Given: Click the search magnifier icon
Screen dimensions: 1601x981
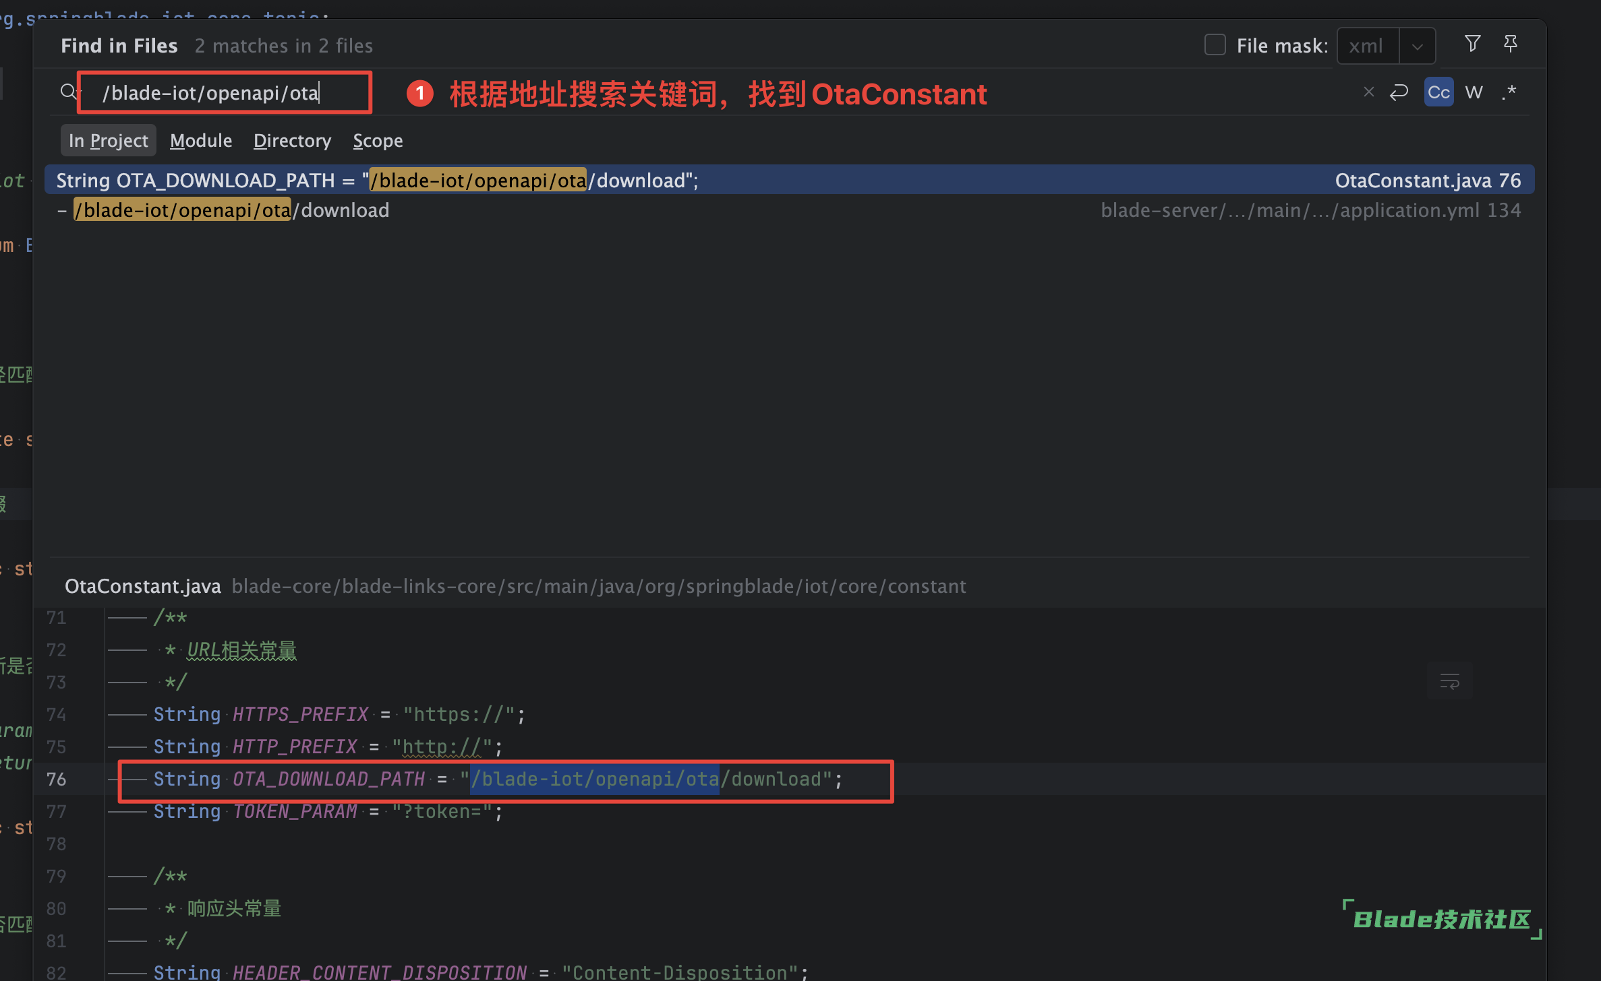Looking at the screenshot, I should click(68, 92).
